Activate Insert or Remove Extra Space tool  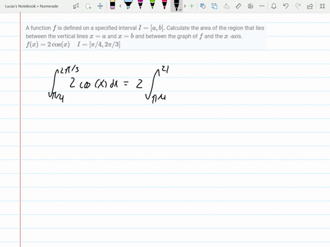(x=100, y=6)
